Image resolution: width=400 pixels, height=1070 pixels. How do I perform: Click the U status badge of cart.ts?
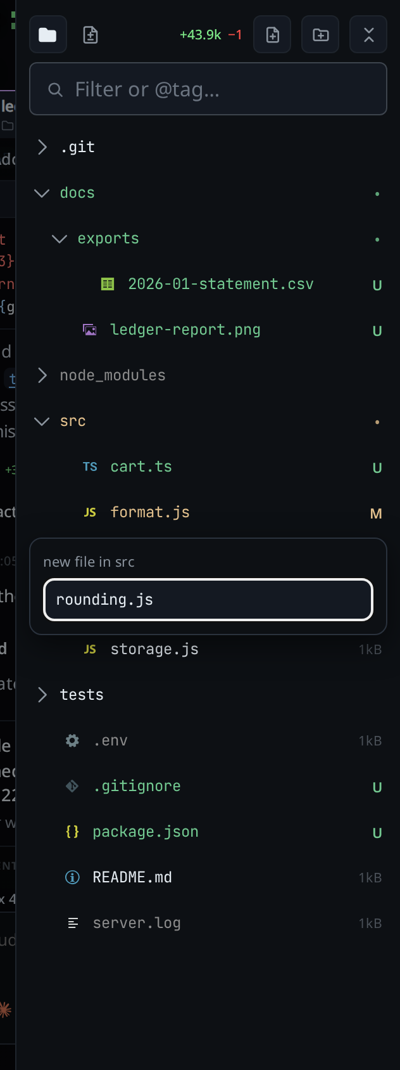click(x=377, y=468)
